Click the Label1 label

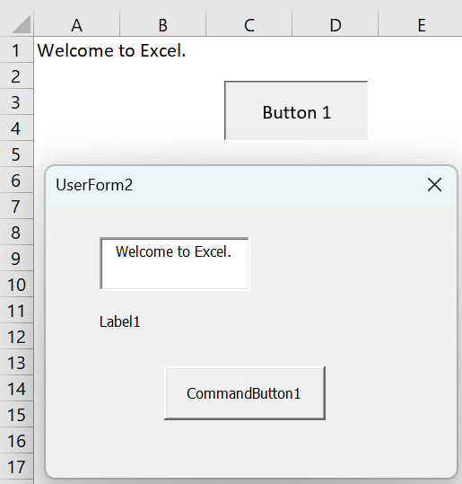pyautogui.click(x=119, y=322)
